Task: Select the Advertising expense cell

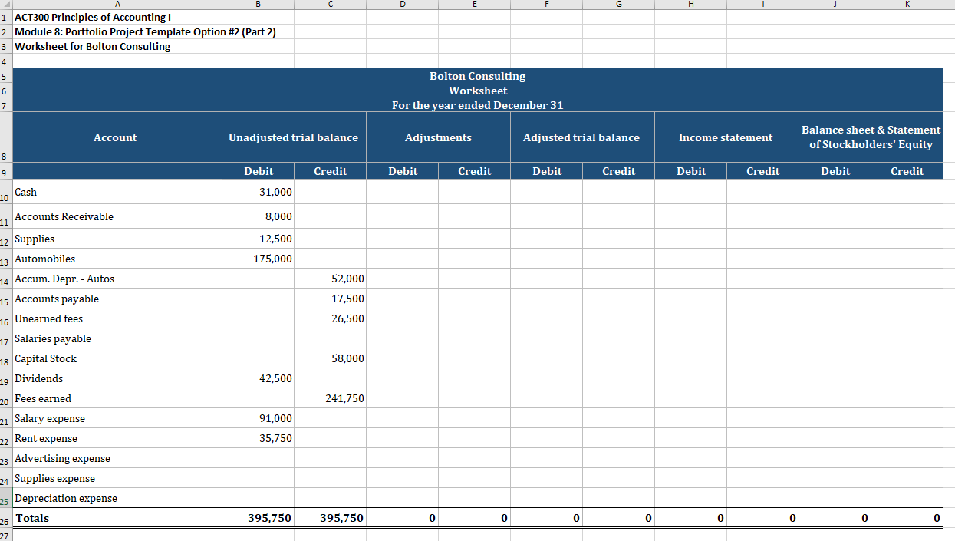Action: pyautogui.click(x=117, y=458)
